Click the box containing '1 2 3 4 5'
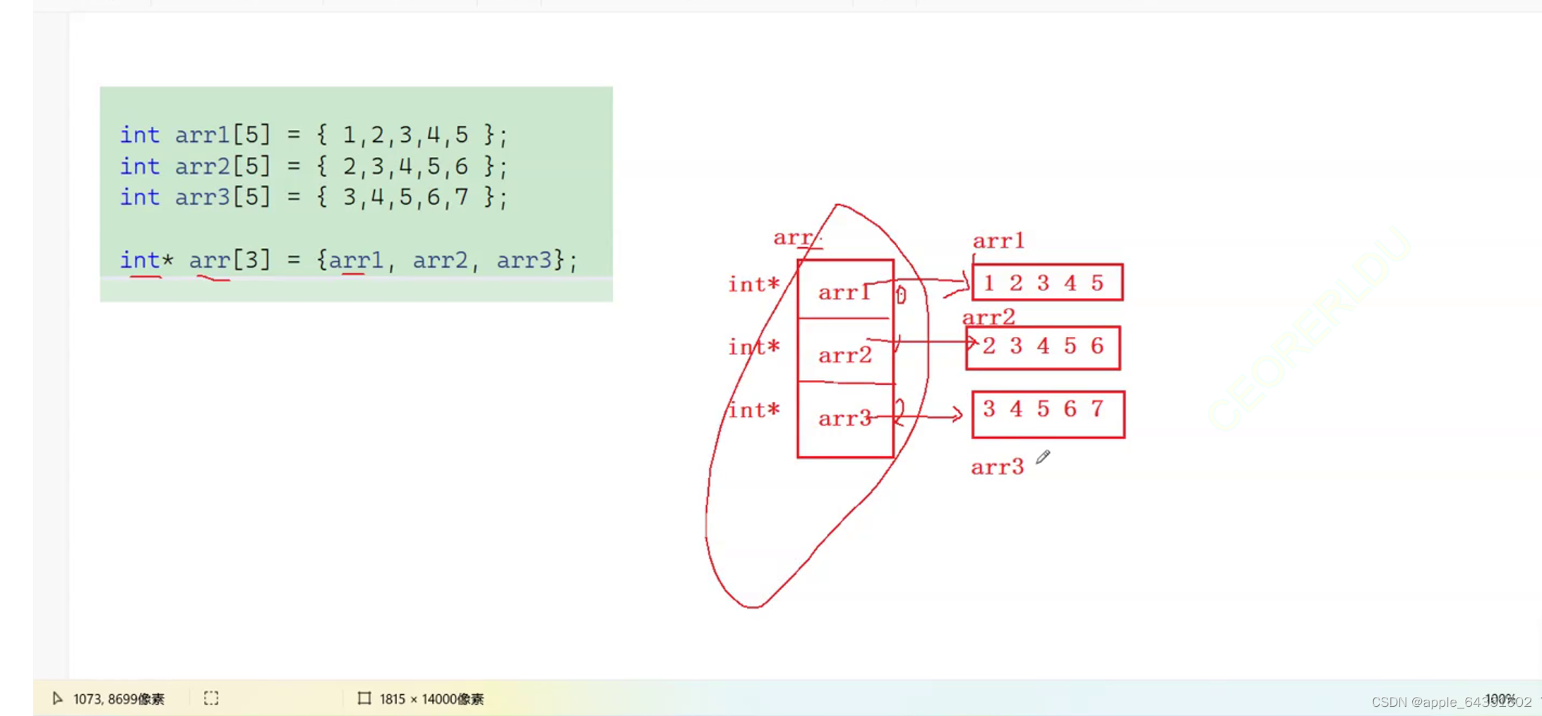Viewport: 1542px width, 716px height. [1047, 282]
